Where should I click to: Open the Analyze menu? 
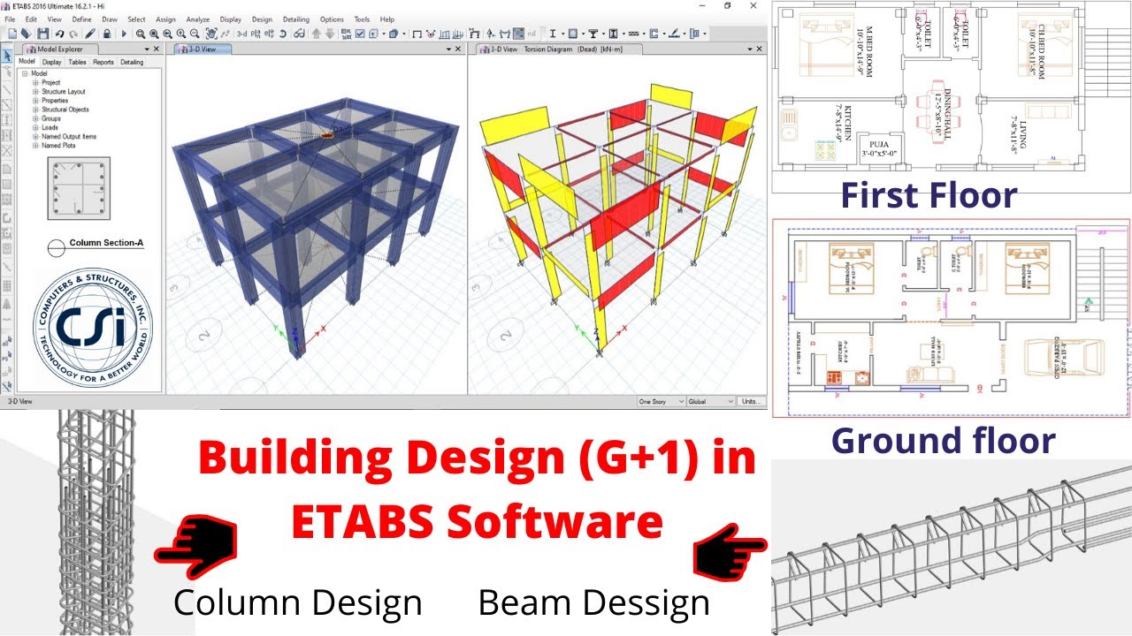(x=197, y=19)
